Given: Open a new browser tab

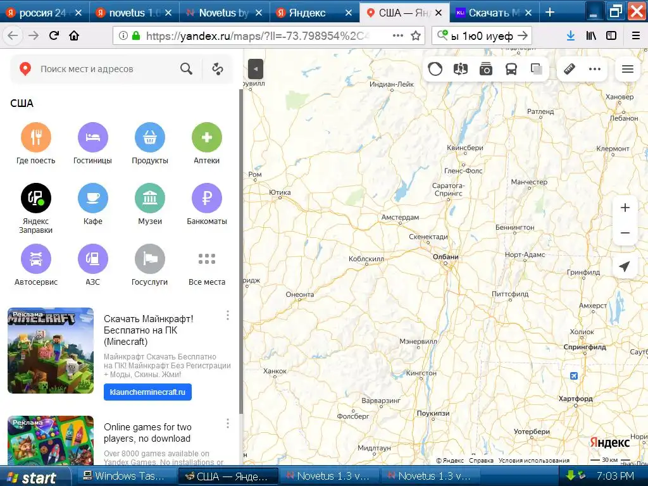Looking at the screenshot, I should pyautogui.click(x=550, y=13).
